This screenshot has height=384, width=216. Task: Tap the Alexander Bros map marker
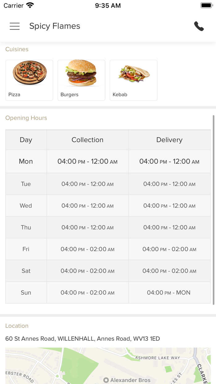(x=106, y=380)
